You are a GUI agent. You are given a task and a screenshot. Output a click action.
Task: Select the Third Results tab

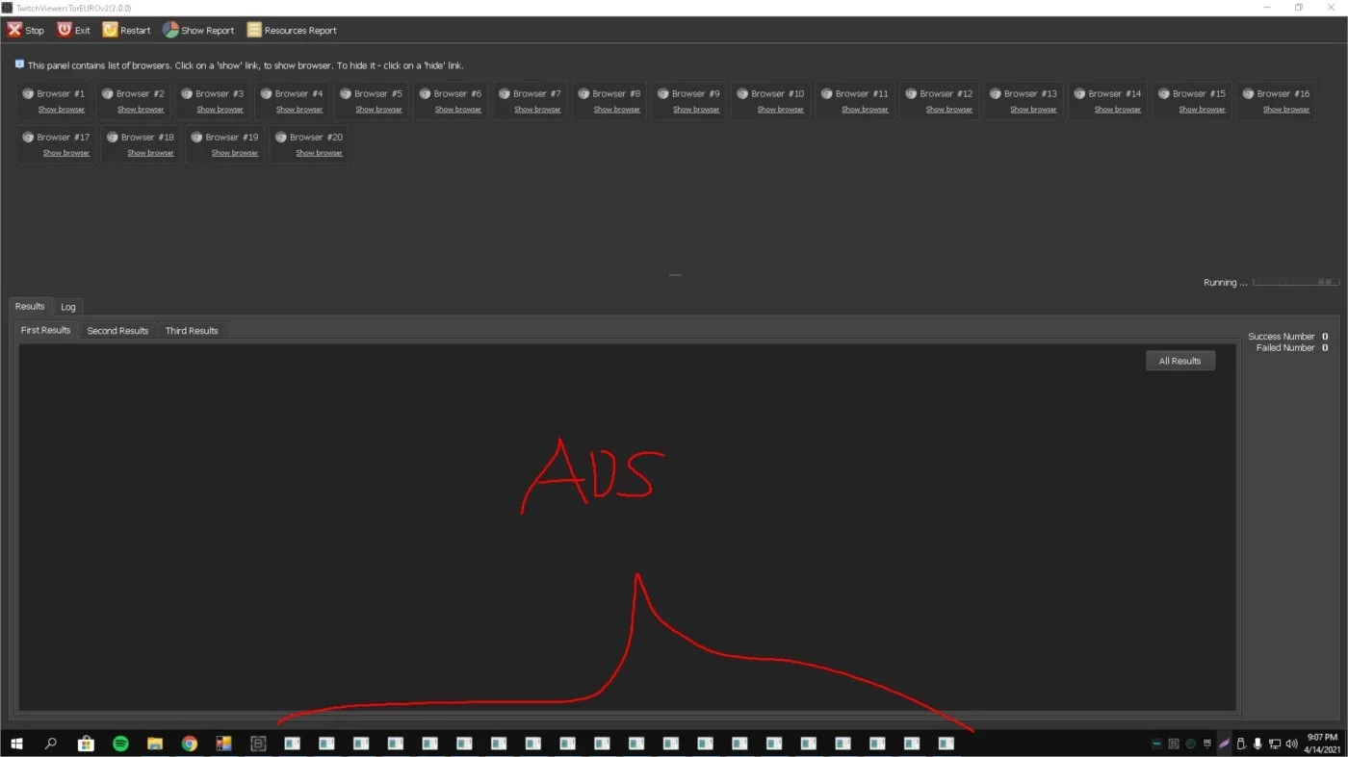[x=192, y=330]
